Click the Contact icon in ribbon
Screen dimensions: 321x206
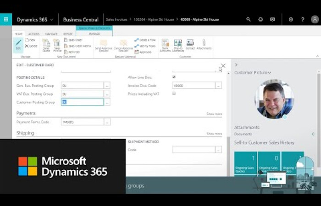pos(190,44)
